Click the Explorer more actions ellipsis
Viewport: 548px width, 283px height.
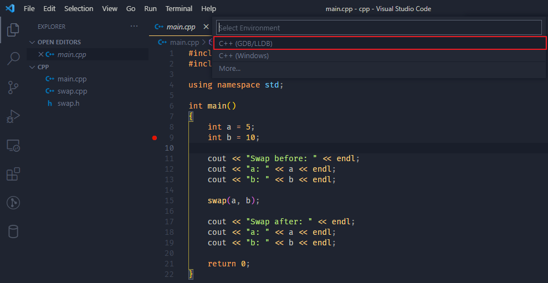coord(134,26)
